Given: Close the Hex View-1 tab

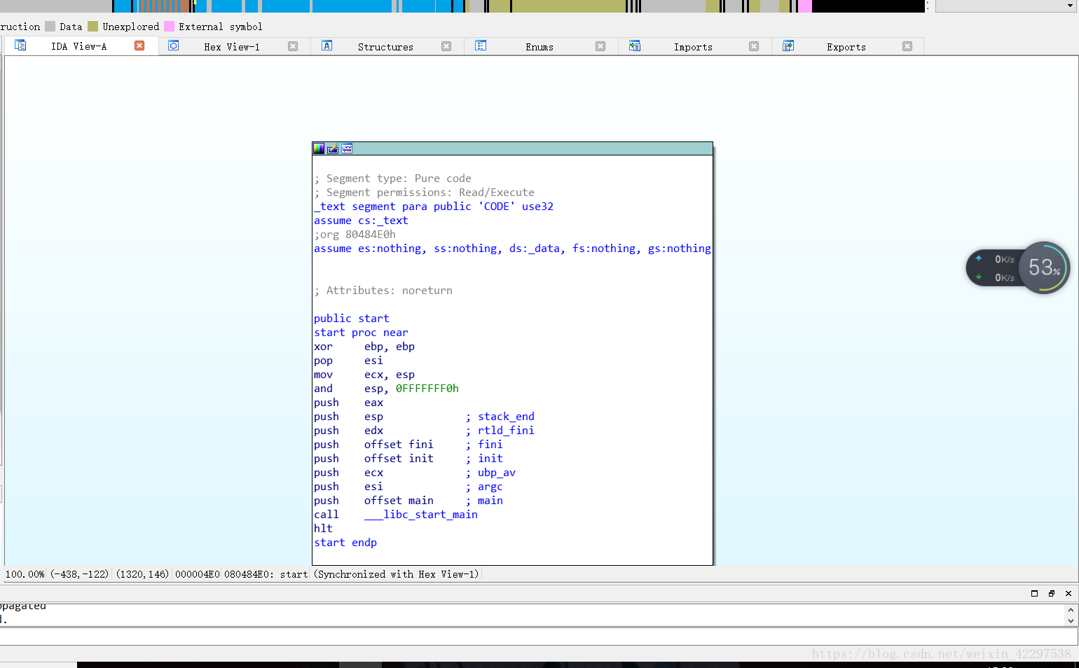Looking at the screenshot, I should pyautogui.click(x=293, y=46).
